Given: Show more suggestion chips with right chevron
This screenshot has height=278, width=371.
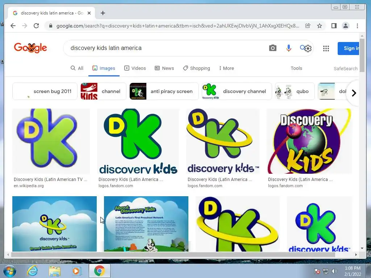Looking at the screenshot, I should pyautogui.click(x=354, y=93).
